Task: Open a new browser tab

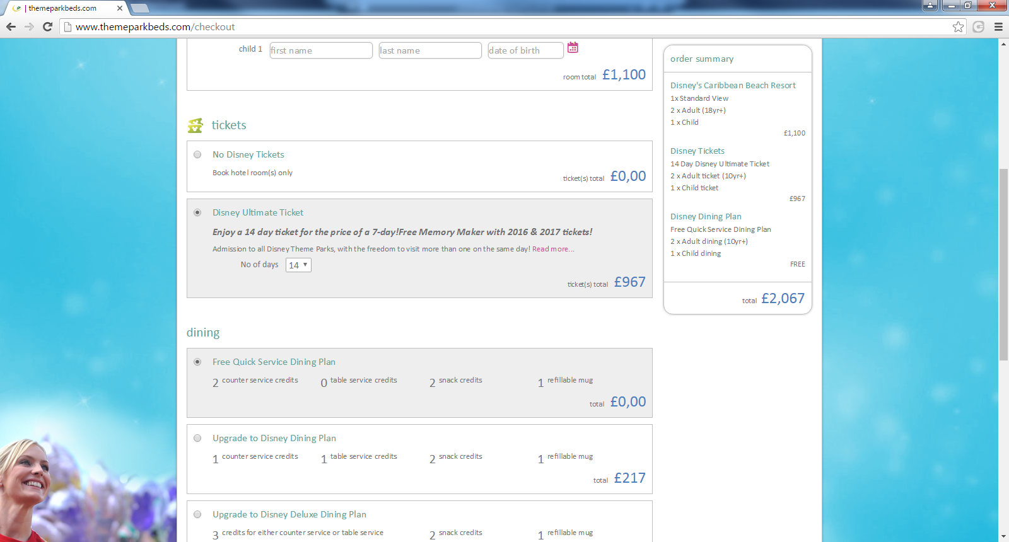Action: [139, 8]
